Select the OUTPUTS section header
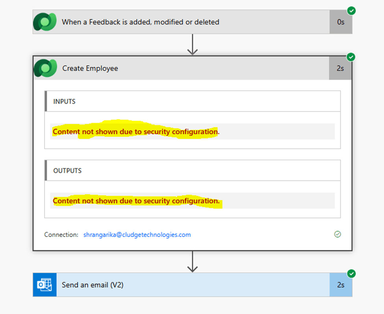The height and width of the screenshot is (314, 384). click(67, 171)
